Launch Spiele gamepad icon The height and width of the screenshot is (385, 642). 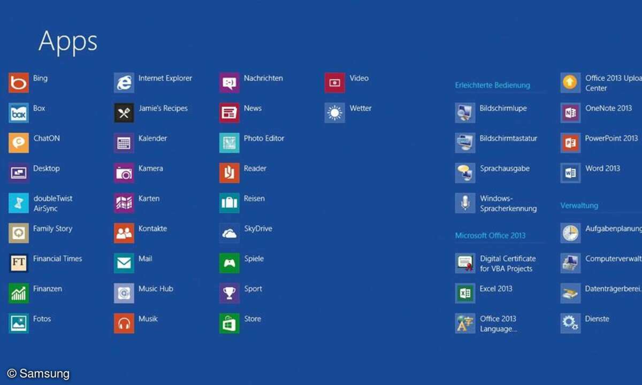click(x=230, y=263)
